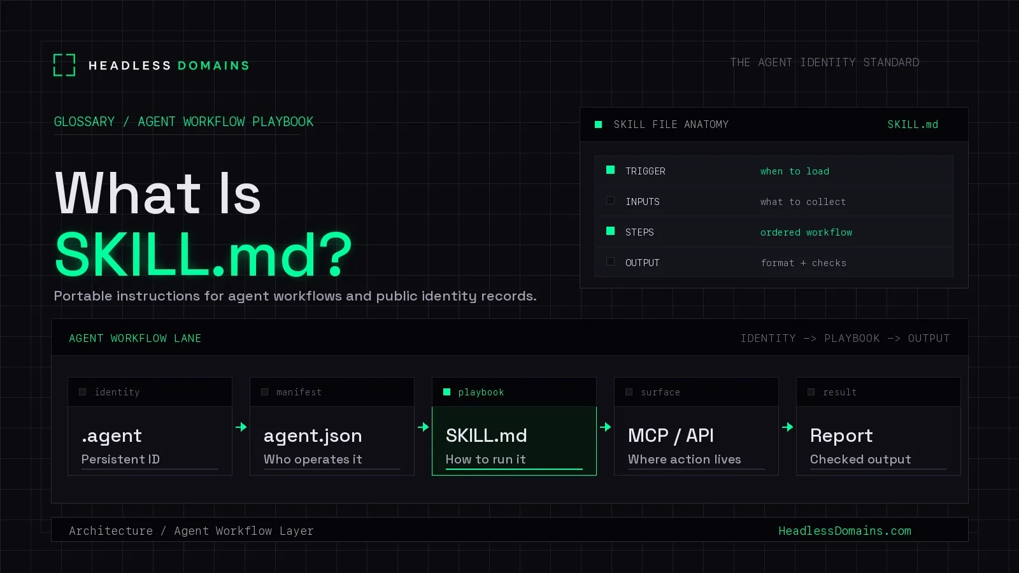Screen dimensions: 1019x573
Task: Toggle the STEPS row green checkbox
Action: pyautogui.click(x=610, y=231)
